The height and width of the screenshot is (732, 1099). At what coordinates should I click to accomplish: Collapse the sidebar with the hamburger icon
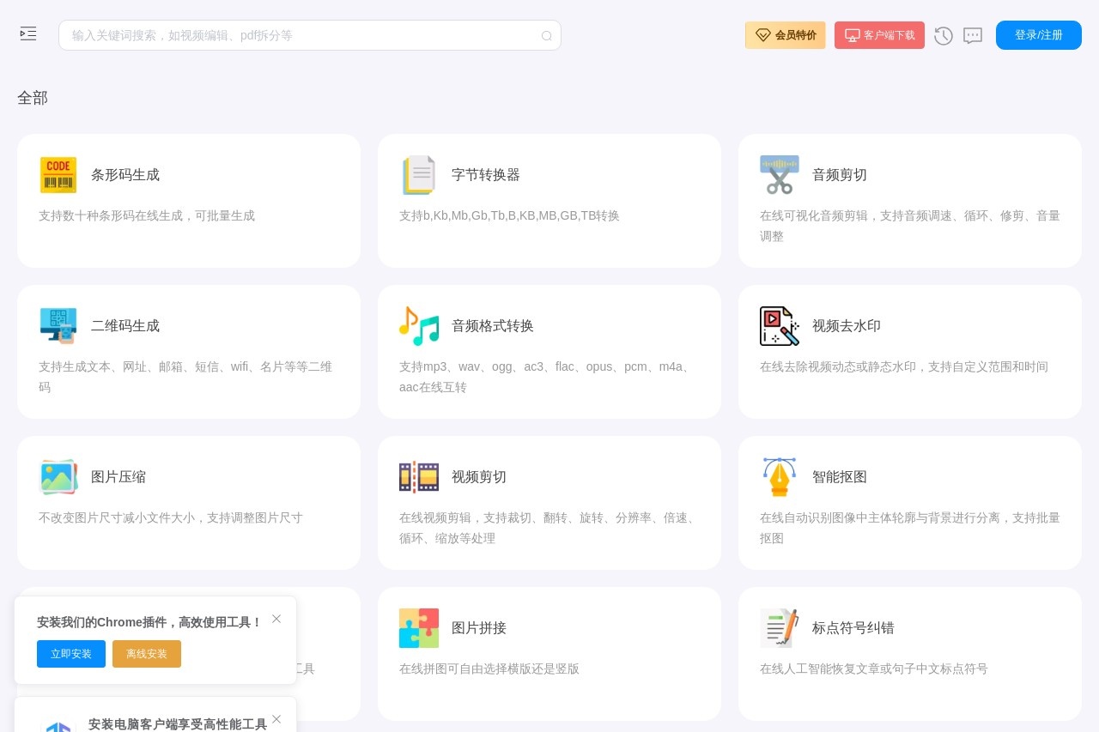click(x=27, y=33)
